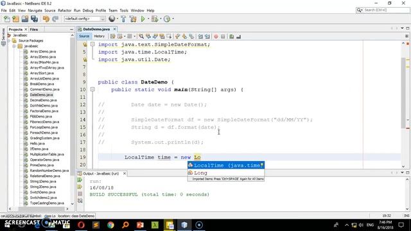Open the Source menu
Viewport: 411px width, 231px height.
click(50, 10)
